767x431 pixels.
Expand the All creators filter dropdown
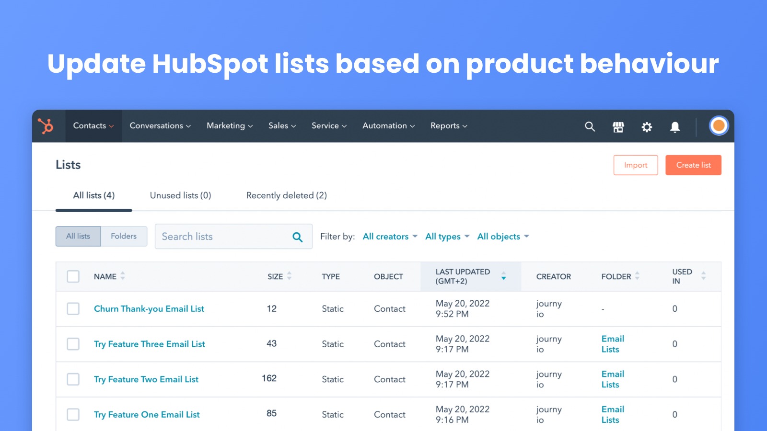coord(390,237)
